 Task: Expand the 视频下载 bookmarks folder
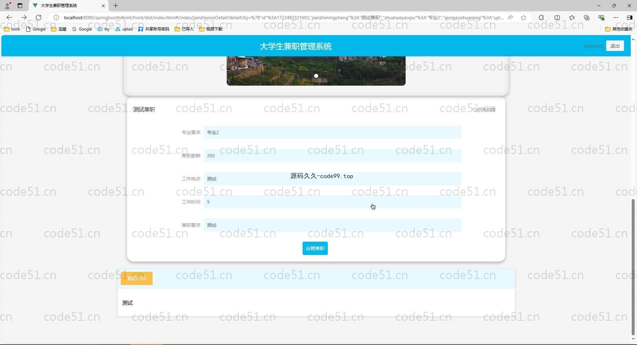pos(211,29)
